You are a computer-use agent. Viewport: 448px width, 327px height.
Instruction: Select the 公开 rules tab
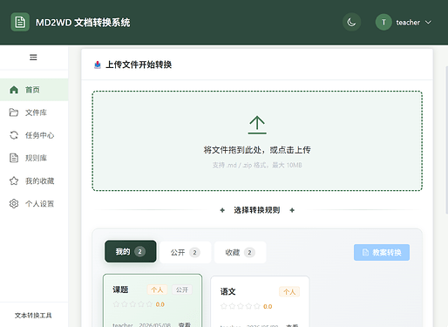(185, 252)
